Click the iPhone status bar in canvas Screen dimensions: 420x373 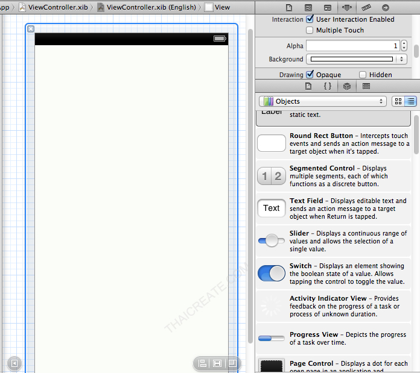pyautogui.click(x=132, y=39)
